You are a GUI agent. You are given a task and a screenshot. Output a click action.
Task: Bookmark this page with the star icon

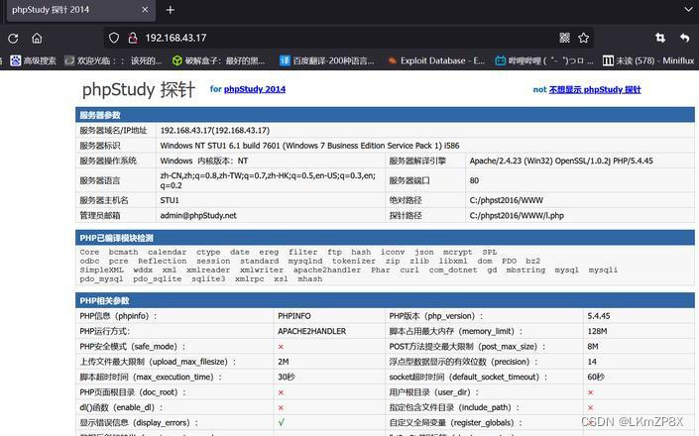tap(584, 38)
